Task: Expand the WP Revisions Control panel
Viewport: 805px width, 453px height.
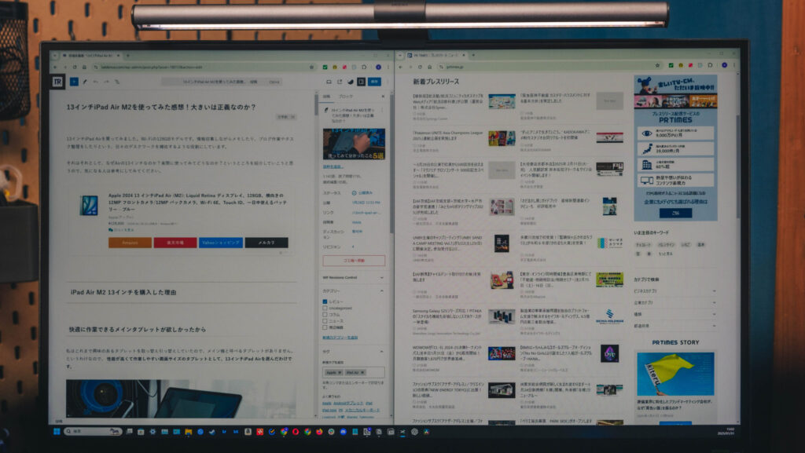Action: click(381, 277)
